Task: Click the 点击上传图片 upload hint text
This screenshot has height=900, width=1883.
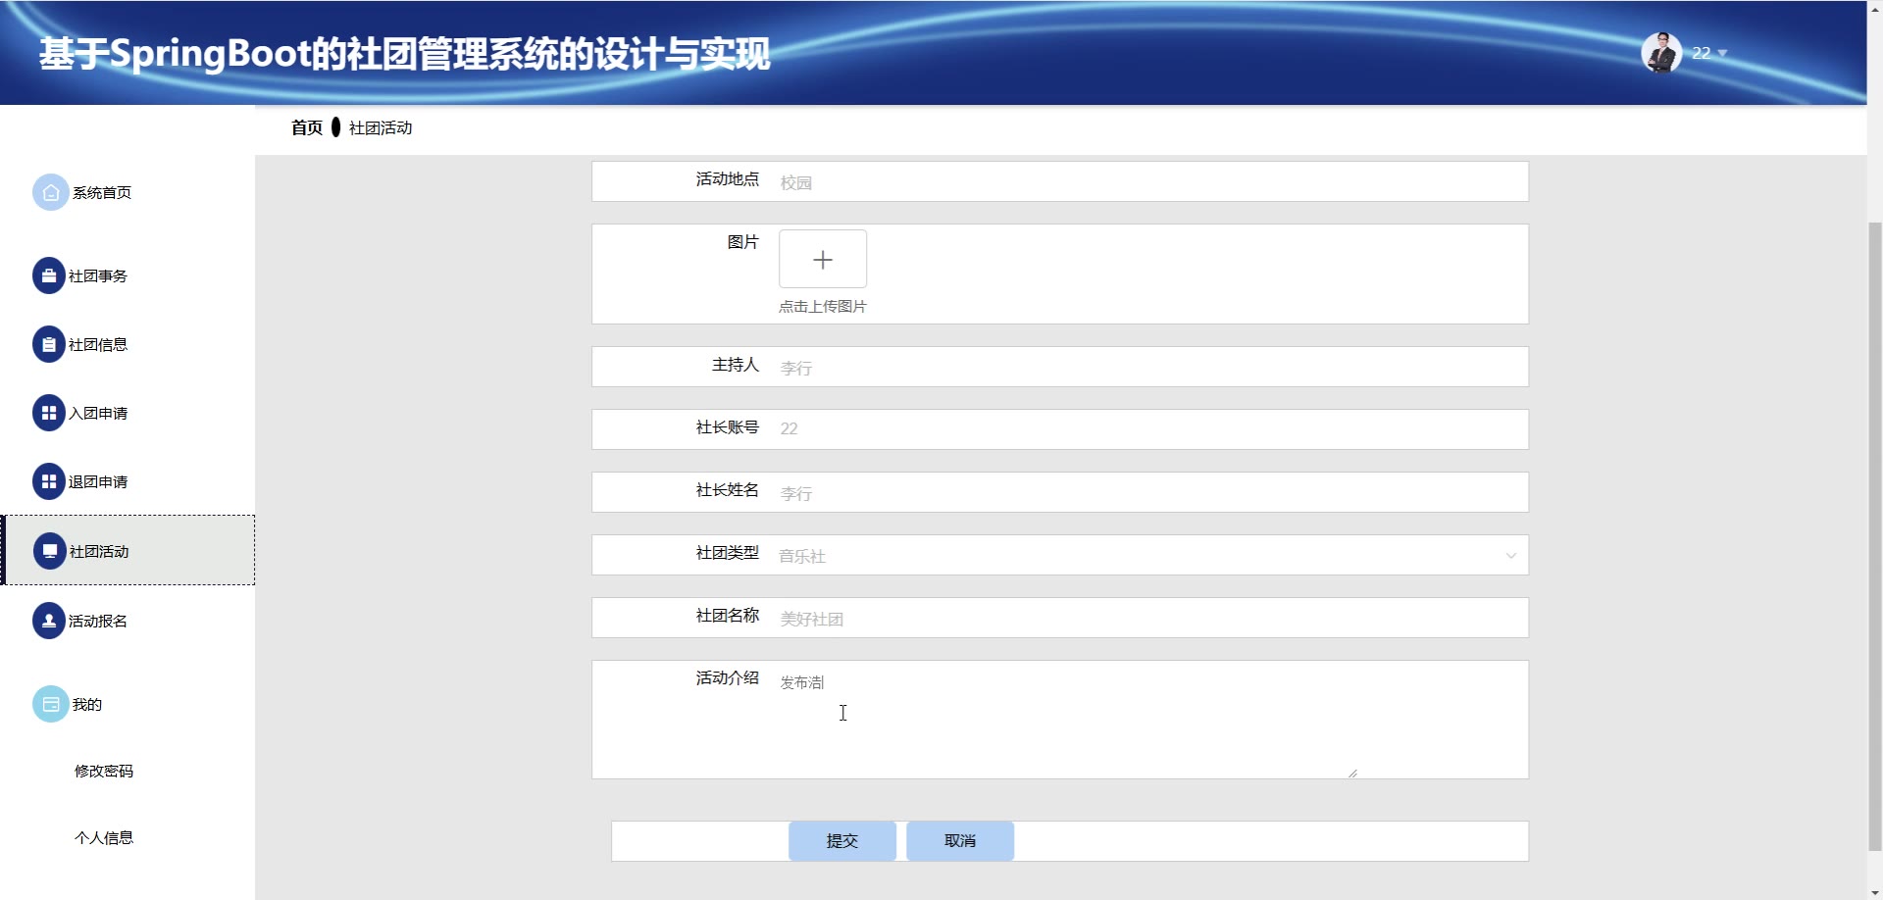Action: (823, 307)
